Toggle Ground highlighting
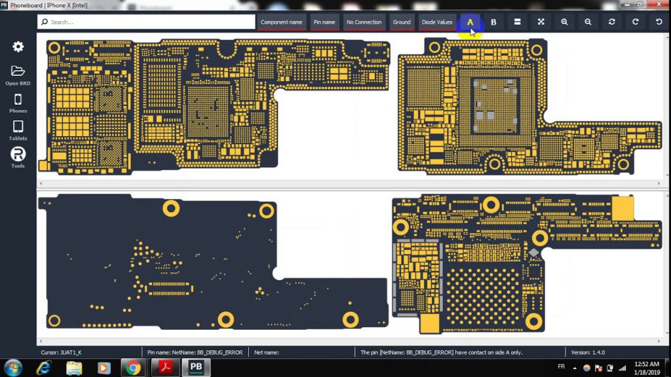This screenshot has width=671, height=377. (x=402, y=22)
